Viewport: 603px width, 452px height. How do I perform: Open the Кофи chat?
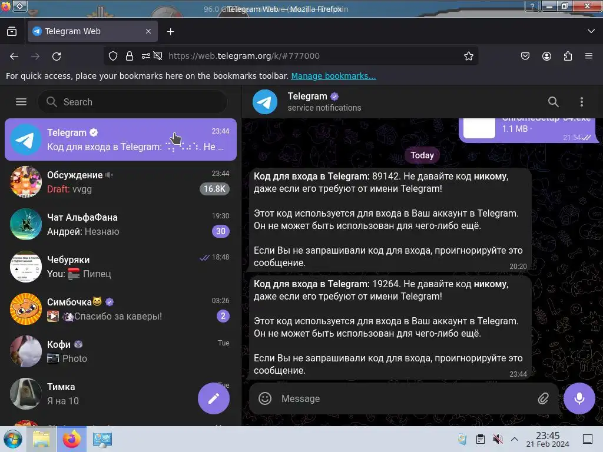pos(121,351)
